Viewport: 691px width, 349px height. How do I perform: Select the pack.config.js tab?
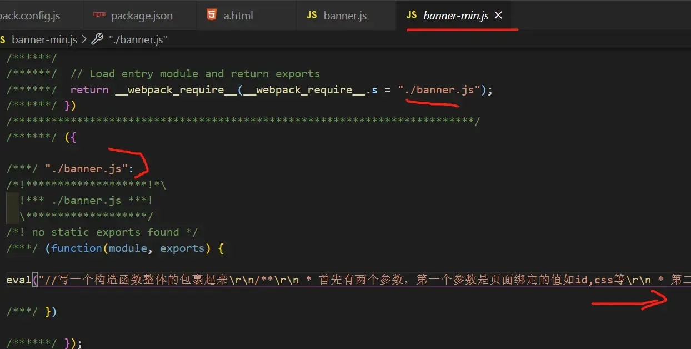tap(31, 16)
